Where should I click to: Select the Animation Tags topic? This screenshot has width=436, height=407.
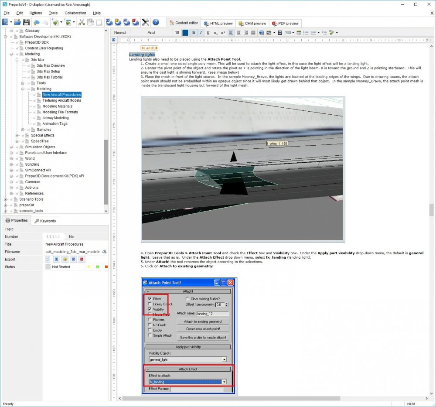pyautogui.click(x=55, y=123)
